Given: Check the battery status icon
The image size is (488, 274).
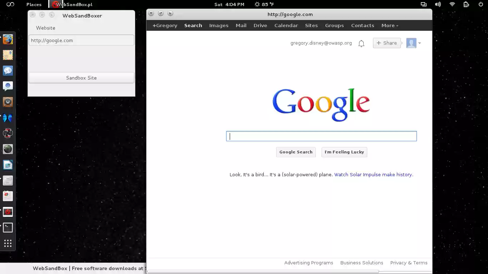Looking at the screenshot, I should pyautogui.click(x=466, y=4).
